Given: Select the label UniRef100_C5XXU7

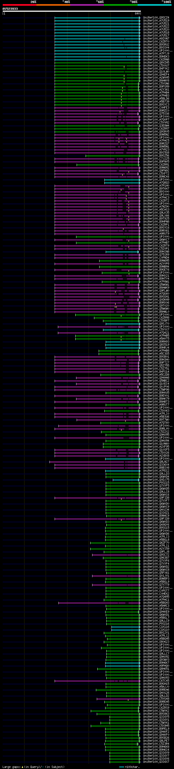Looking at the screenshot, I should click(x=156, y=66).
